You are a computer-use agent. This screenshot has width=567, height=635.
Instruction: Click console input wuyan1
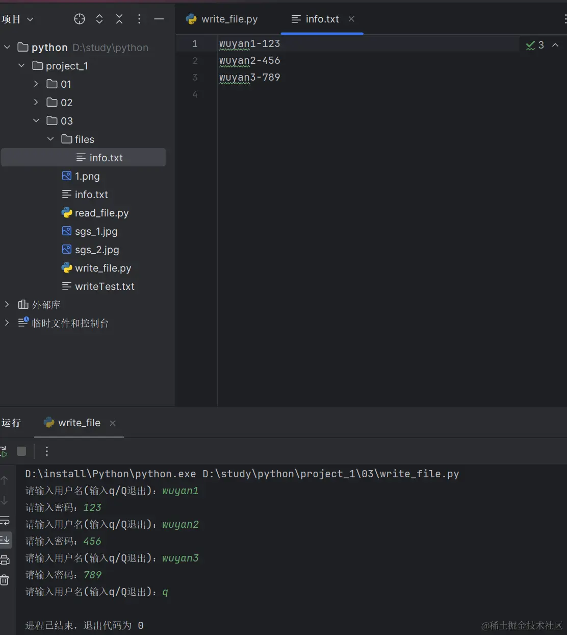pyautogui.click(x=181, y=491)
